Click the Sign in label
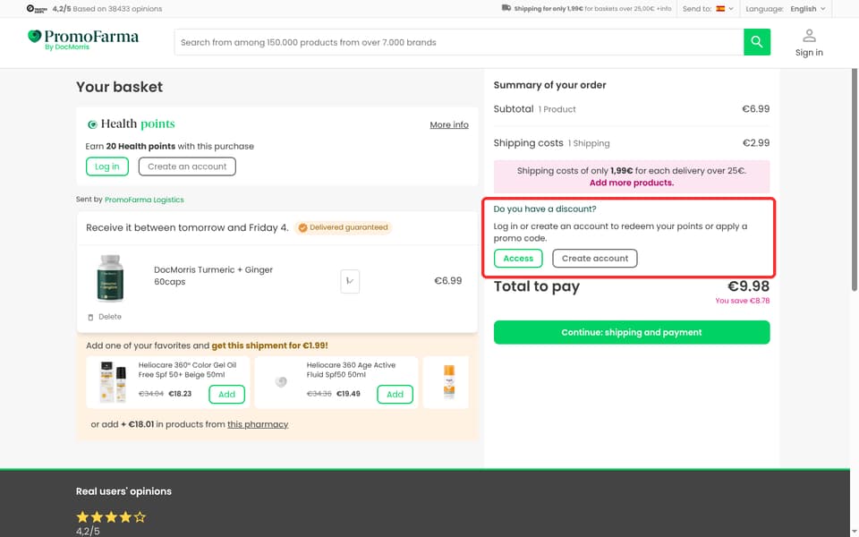 pyautogui.click(x=809, y=53)
